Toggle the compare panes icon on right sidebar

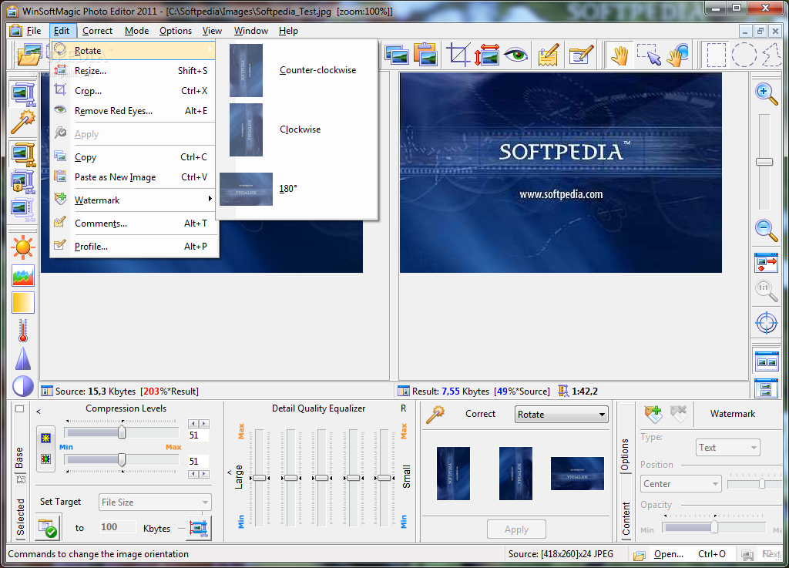coord(766,360)
